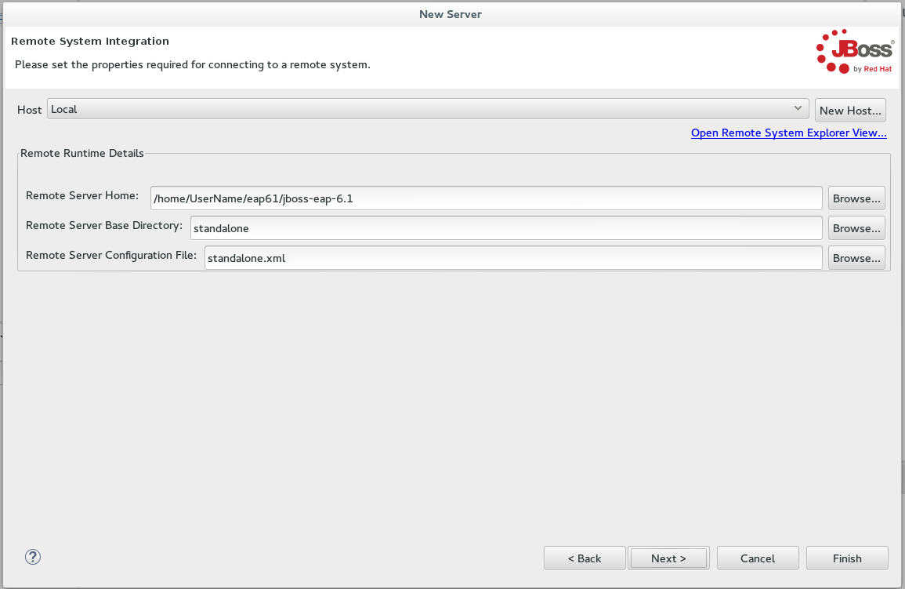Go to previous page with Back button
This screenshot has width=905, height=589.
pos(584,558)
